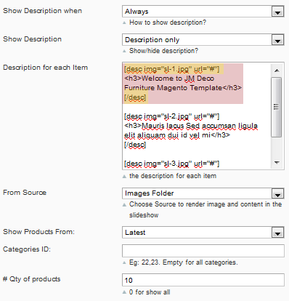This screenshot has width=289, height=301.
Task: Open the 'Show Description' dropdown showing Description only
Action: [203, 40]
